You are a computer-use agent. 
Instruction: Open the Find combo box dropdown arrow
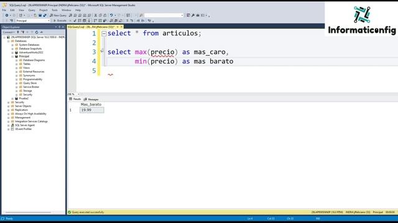[x=182, y=15]
